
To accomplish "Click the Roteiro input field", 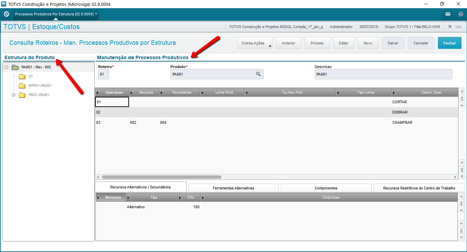I will point(104,74).
